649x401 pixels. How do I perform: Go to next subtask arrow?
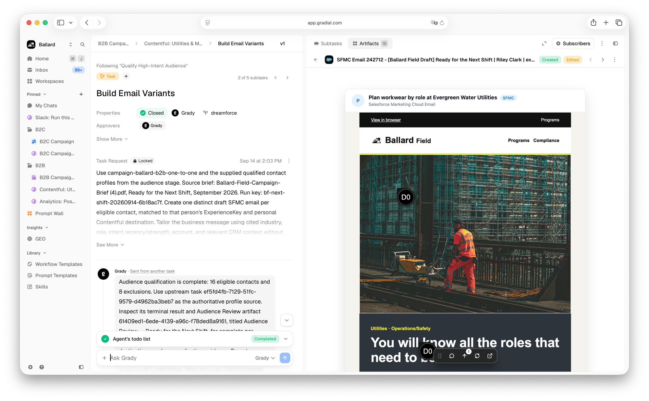[x=287, y=78]
